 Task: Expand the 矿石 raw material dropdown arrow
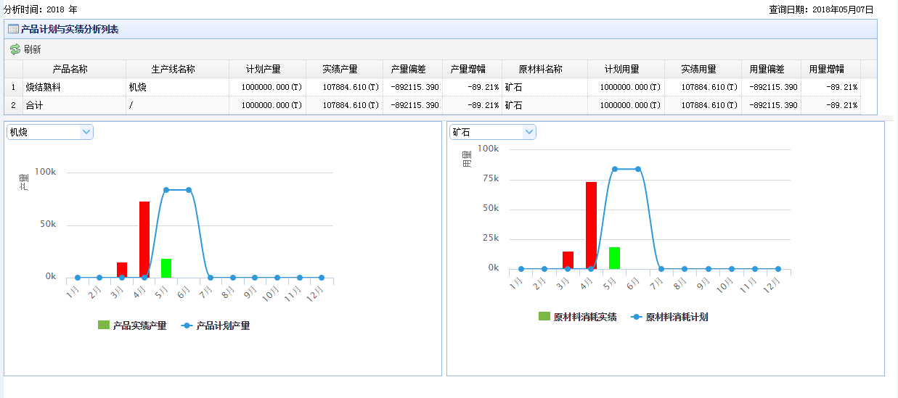tap(529, 132)
